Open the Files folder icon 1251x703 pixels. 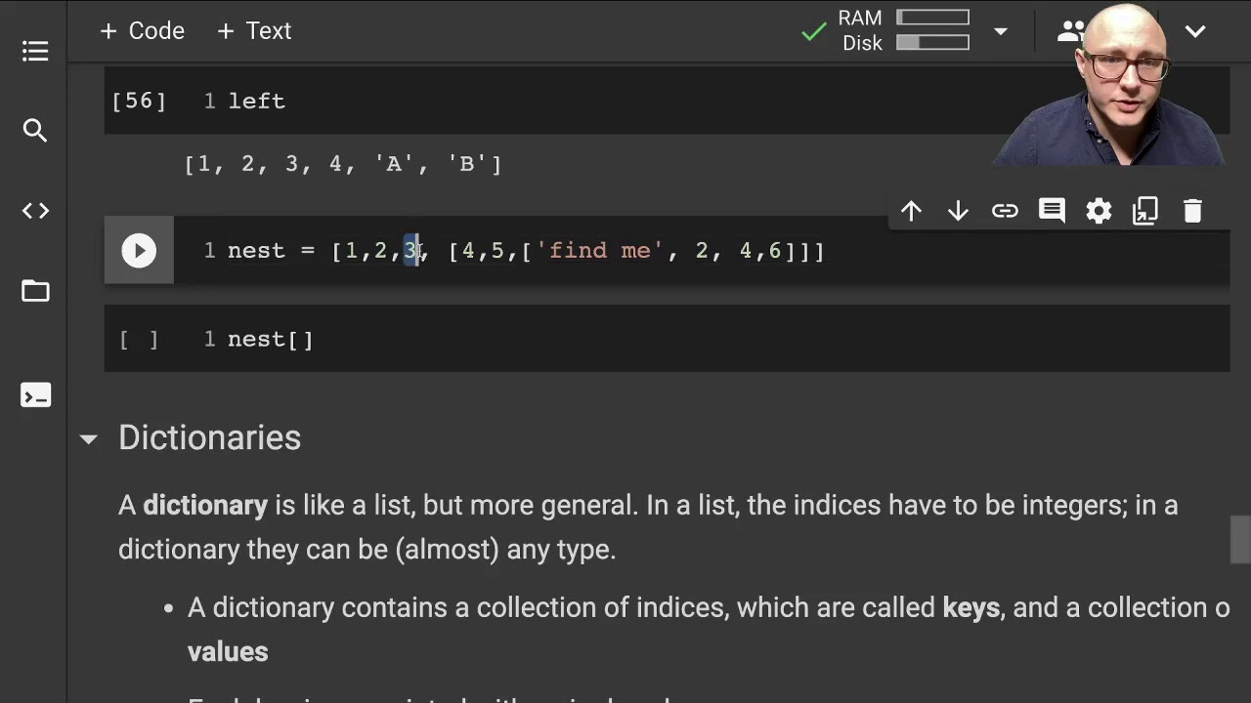pos(35,291)
